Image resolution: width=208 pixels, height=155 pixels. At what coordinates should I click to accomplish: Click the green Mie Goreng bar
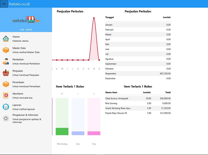coord(62,131)
